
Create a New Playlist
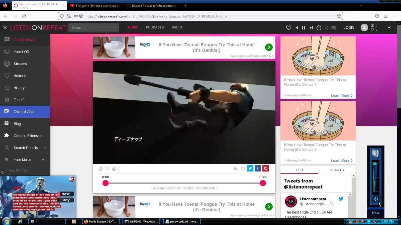(x=19, y=170)
